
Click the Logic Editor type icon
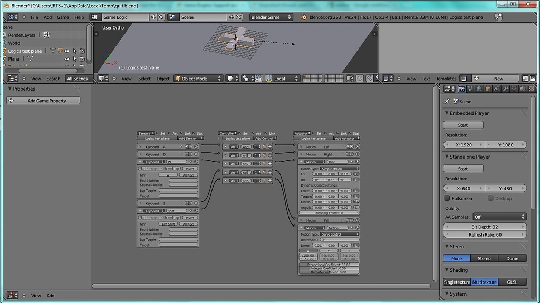pyautogui.click(x=13, y=296)
